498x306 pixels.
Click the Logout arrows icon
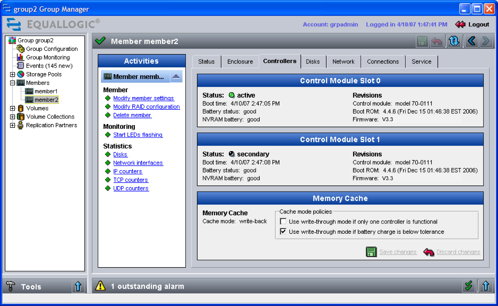(x=460, y=24)
